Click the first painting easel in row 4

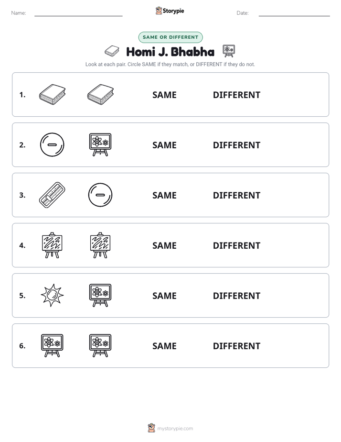click(52, 245)
